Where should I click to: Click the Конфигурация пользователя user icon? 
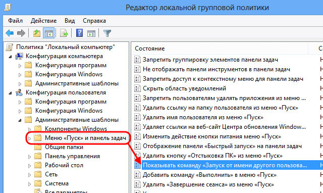click(19, 92)
